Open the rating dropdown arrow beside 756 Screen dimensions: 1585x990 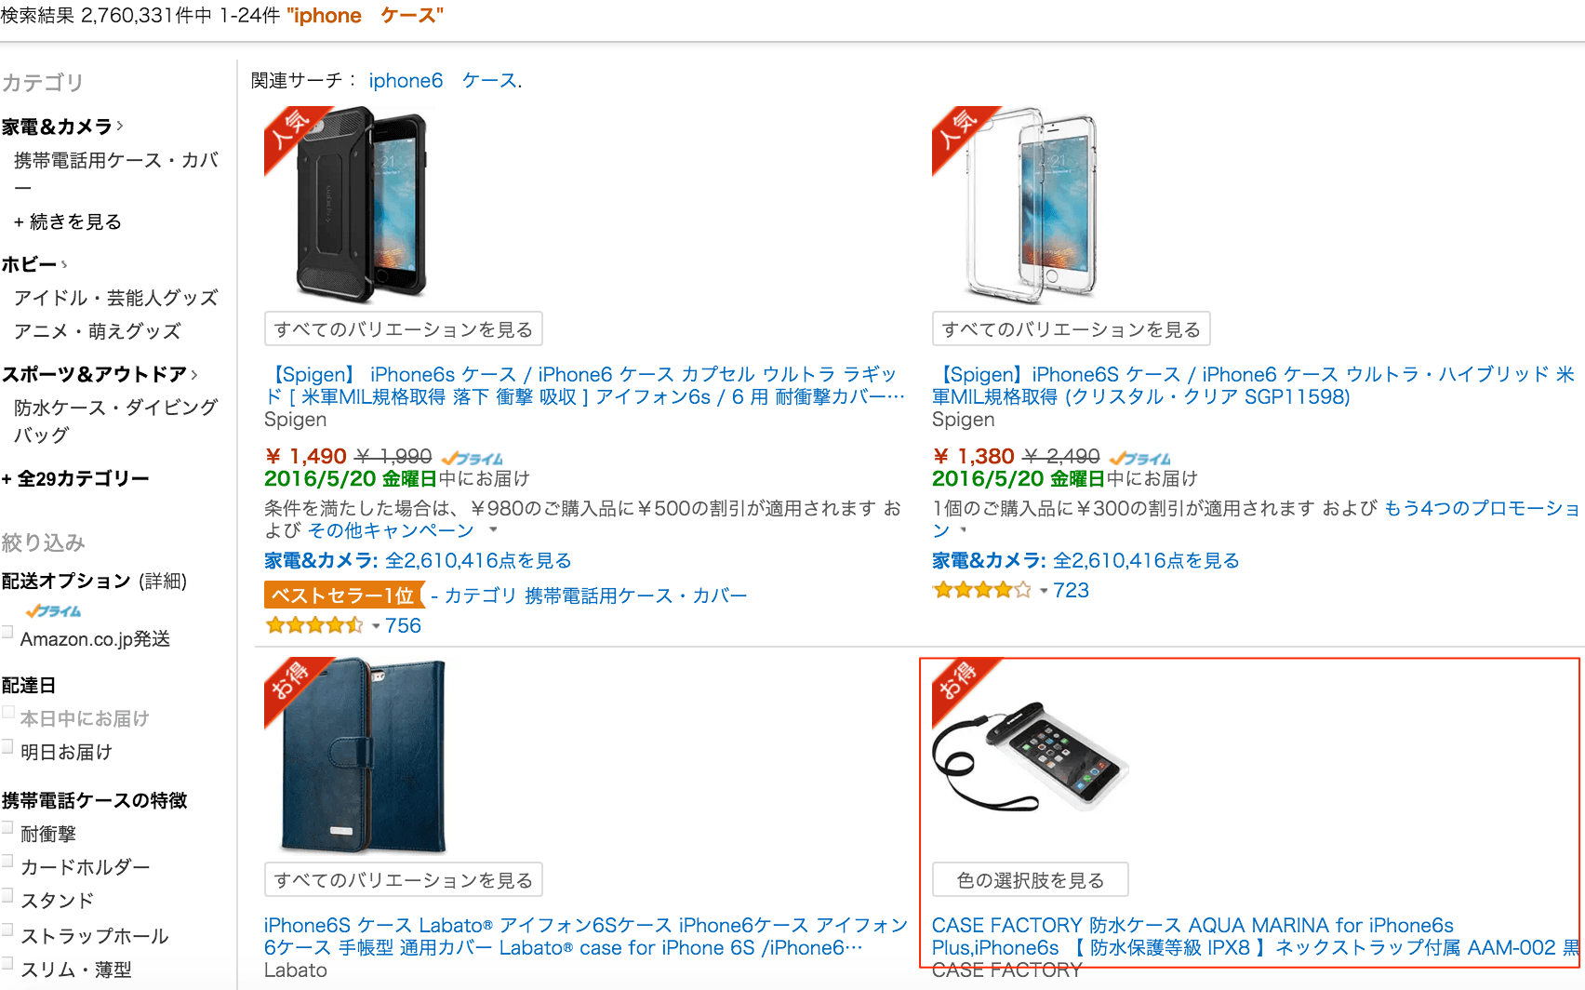[376, 626]
